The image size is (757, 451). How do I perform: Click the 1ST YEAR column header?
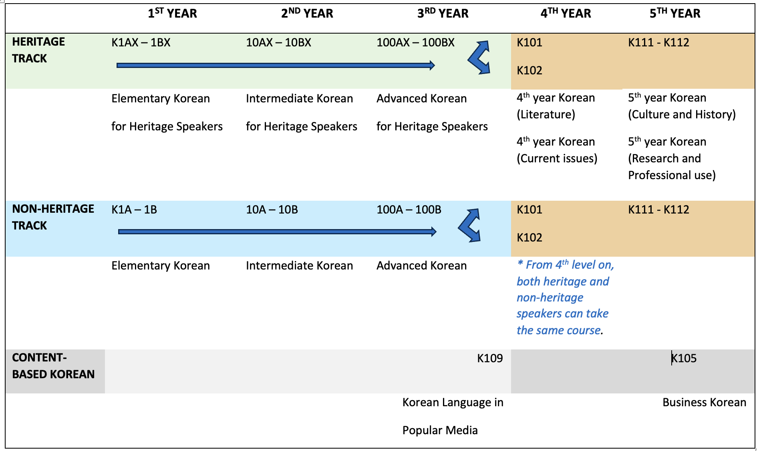(172, 14)
